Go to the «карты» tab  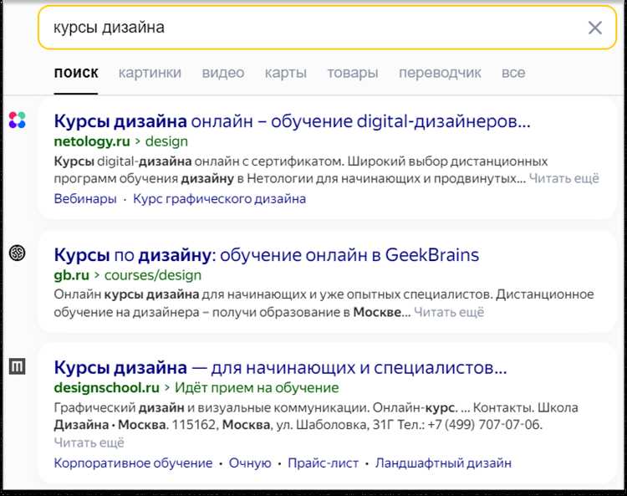coord(286,73)
